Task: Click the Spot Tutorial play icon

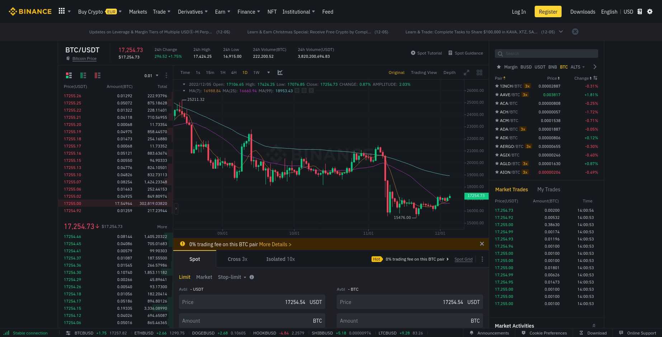Action: (413, 53)
